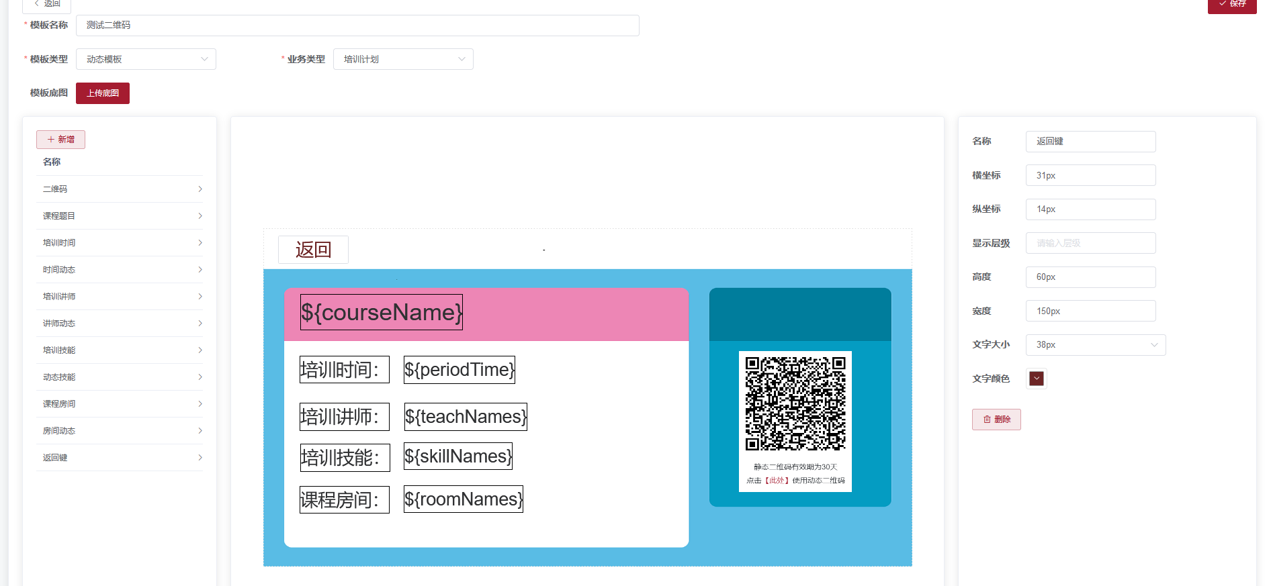Select the ${roomNames} element on canvas
This screenshot has width=1269, height=586.
[464, 499]
